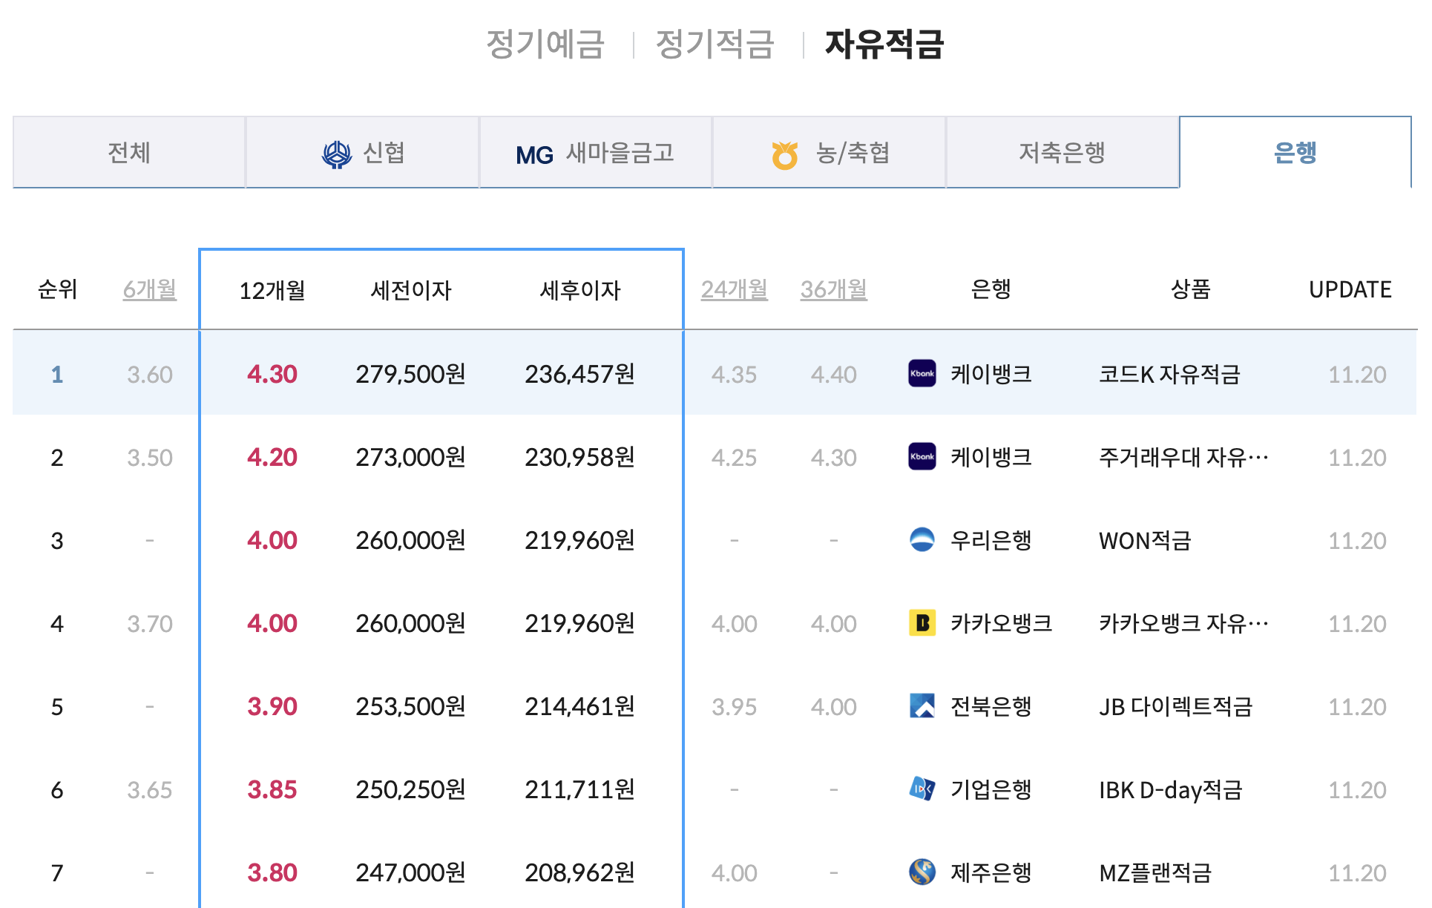
Task: Select the 전체 institution tab
Action: (x=129, y=153)
